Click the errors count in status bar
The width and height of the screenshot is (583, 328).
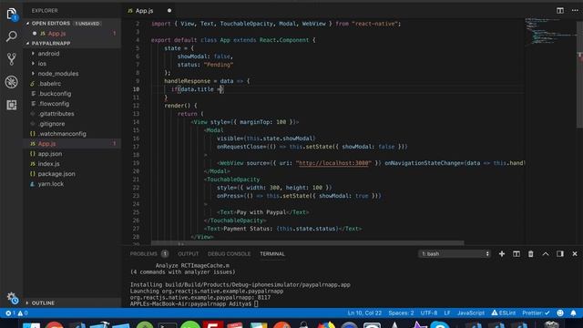pos(10,313)
